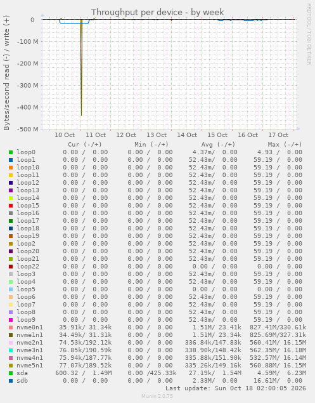Select the nvme4n1 legend label
The image size is (315, 403).
pos(30,358)
